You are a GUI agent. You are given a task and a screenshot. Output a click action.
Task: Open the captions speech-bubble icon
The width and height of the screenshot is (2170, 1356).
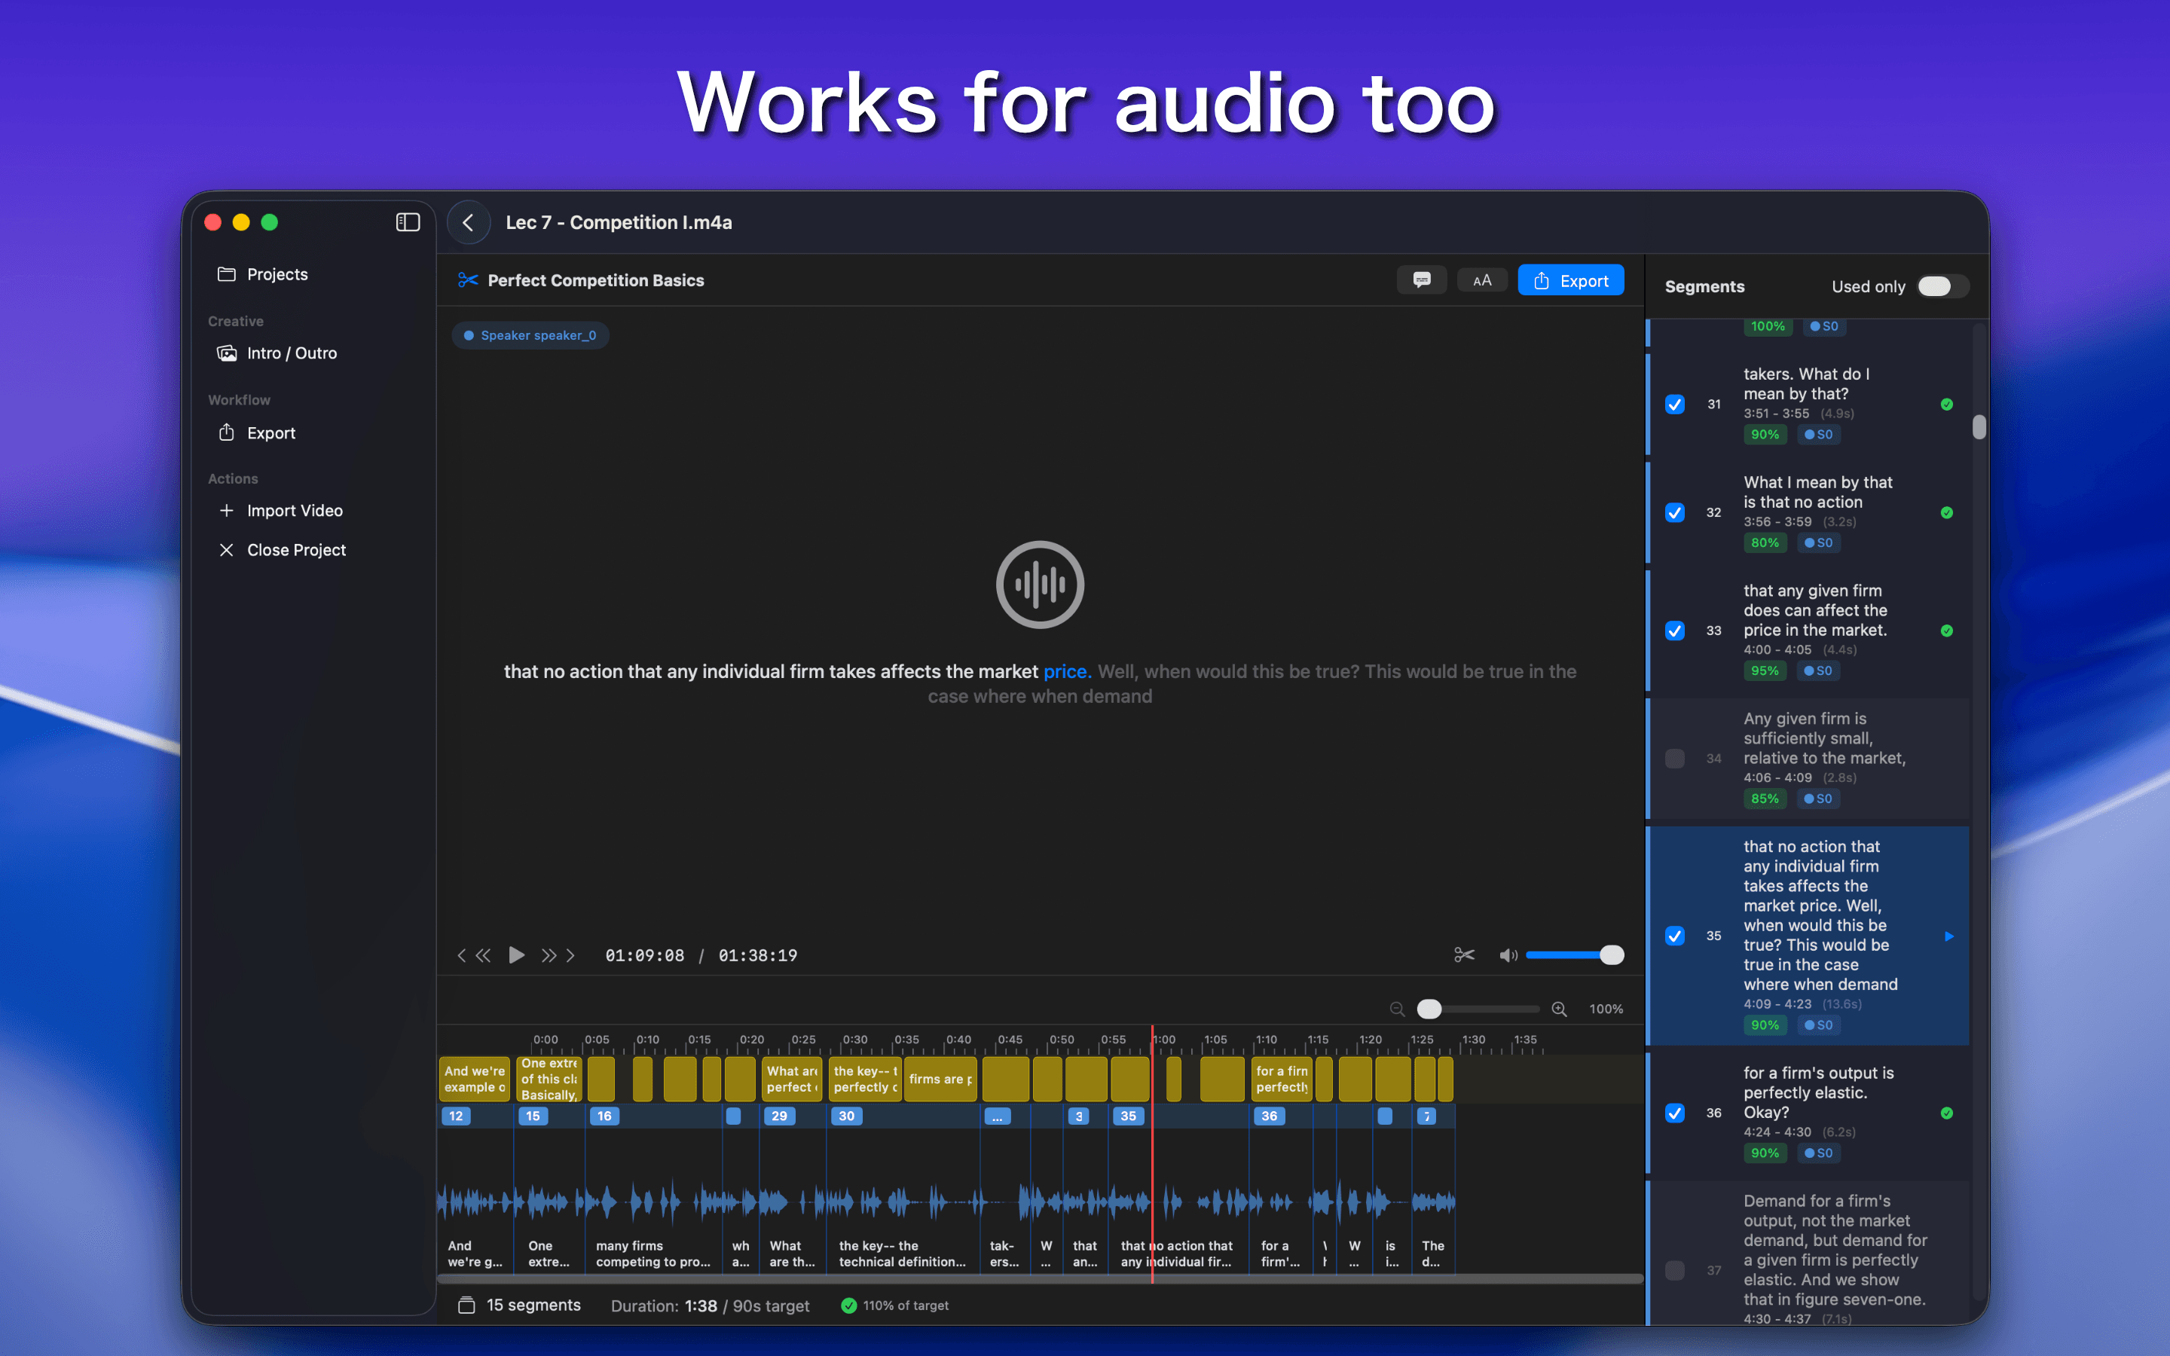(1421, 279)
